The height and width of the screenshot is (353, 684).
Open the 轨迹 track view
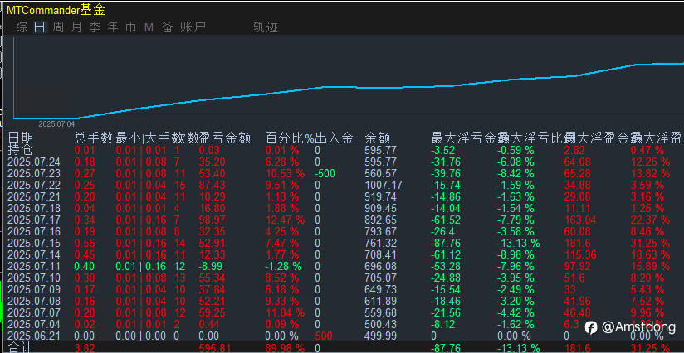(x=266, y=27)
